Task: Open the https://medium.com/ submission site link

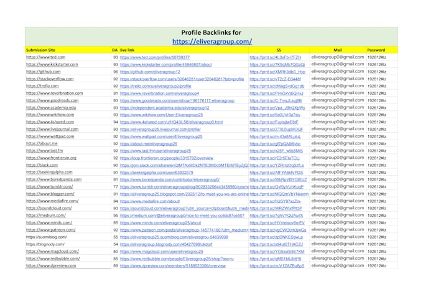Action: [46, 216]
